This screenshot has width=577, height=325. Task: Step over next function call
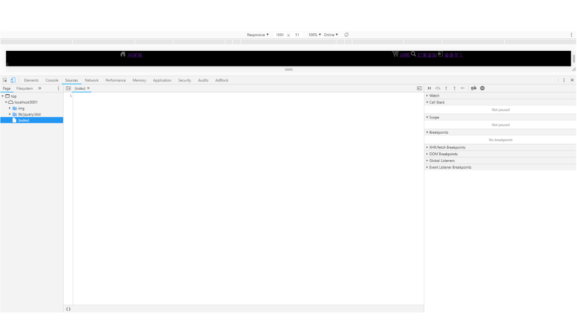[x=437, y=89]
